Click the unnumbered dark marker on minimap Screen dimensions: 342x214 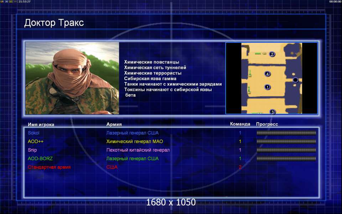click(x=295, y=80)
